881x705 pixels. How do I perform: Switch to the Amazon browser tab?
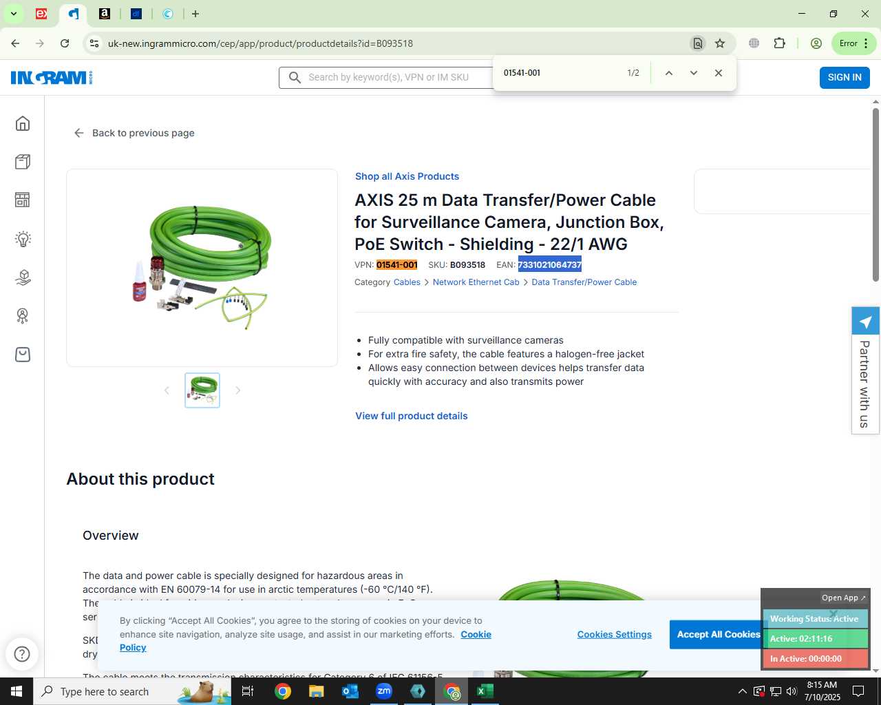105,14
